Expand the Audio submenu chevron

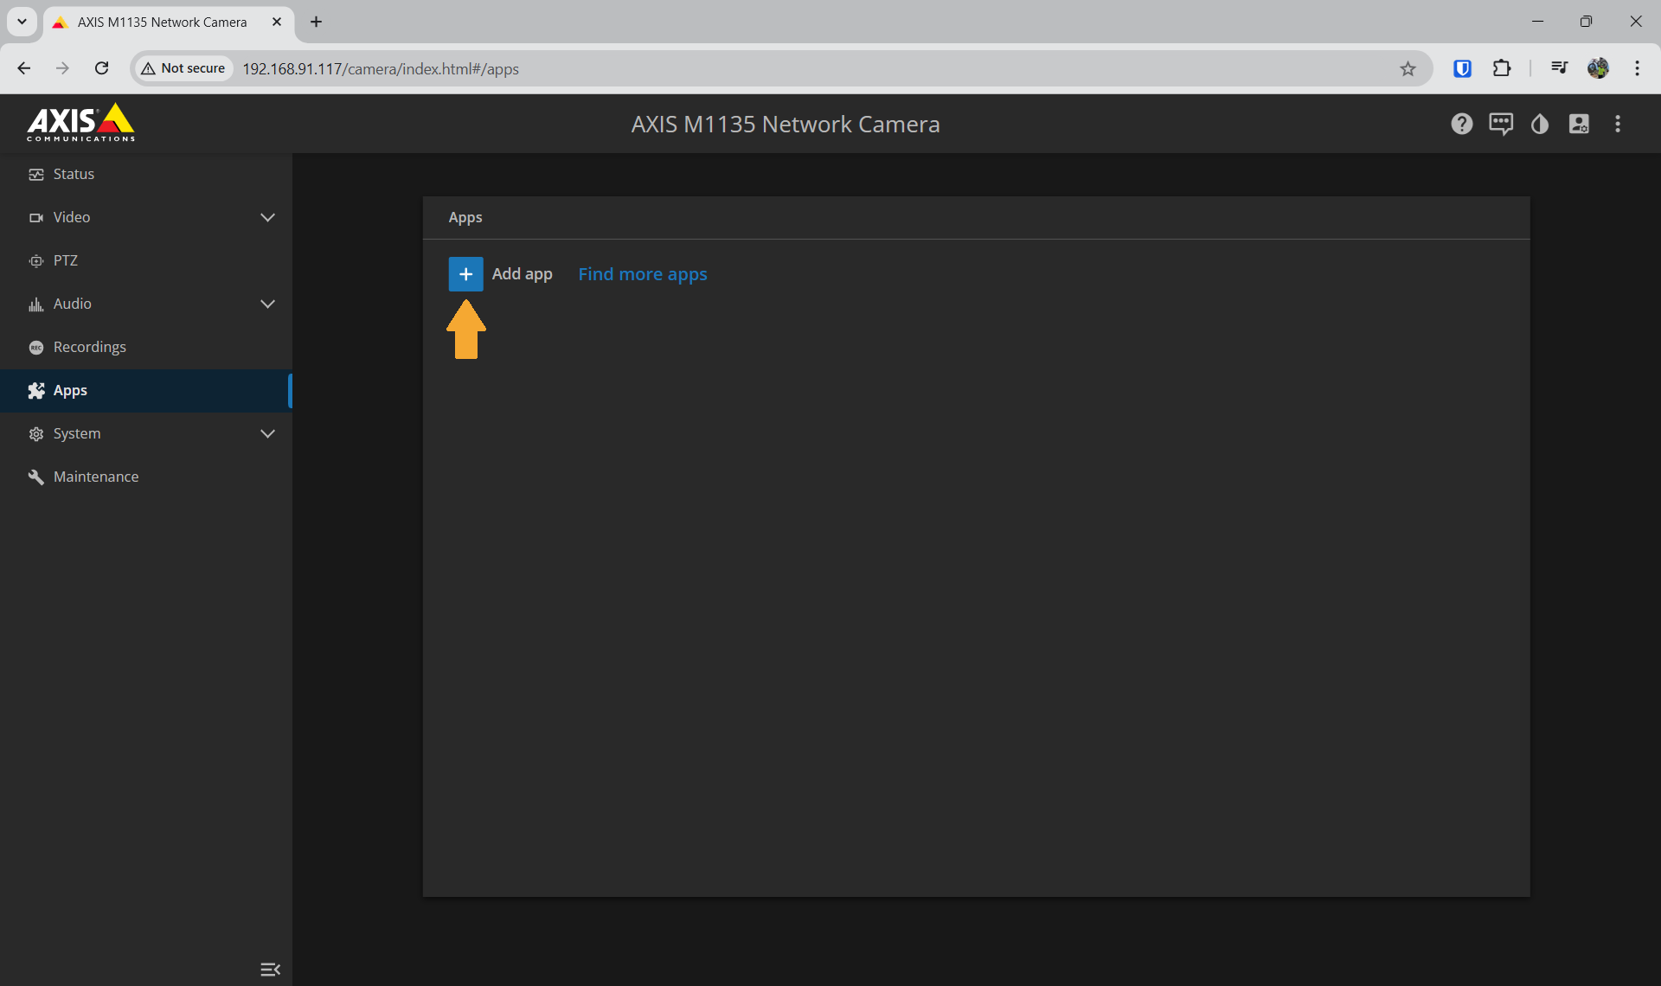point(267,304)
